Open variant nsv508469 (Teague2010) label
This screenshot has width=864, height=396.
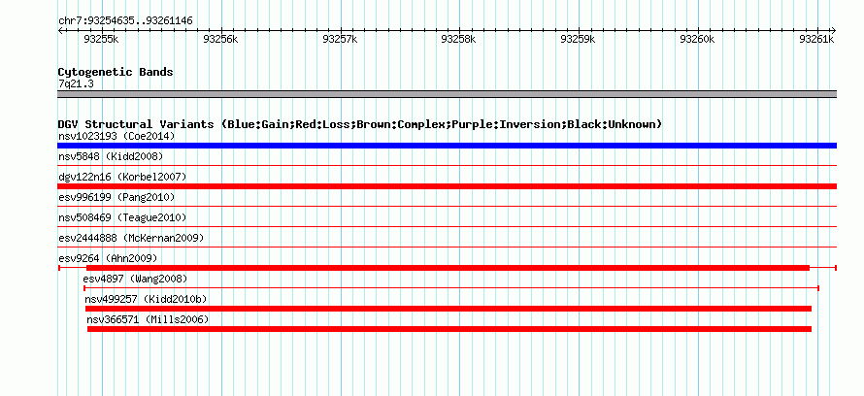[x=122, y=217]
